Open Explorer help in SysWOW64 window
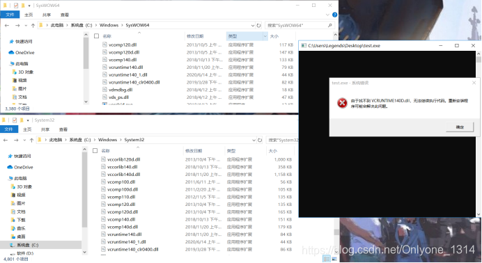 tap(335, 15)
